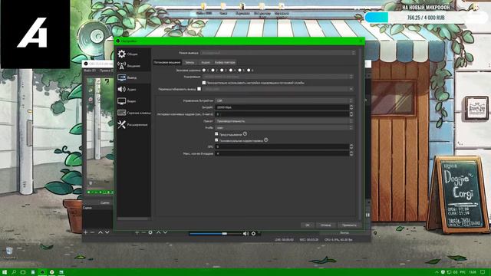The image size is (491, 276).
Task: Open the Windows Start menu
Action: coord(5,272)
